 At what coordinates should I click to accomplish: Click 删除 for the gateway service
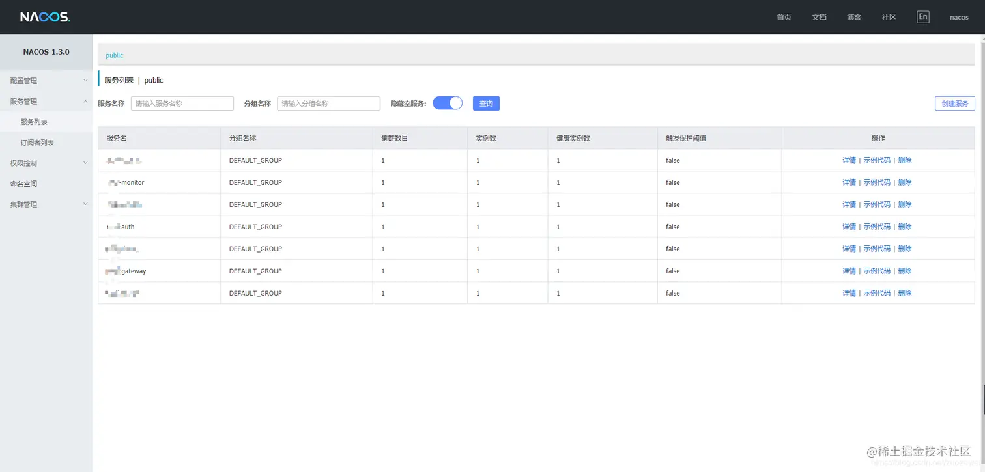coord(905,271)
